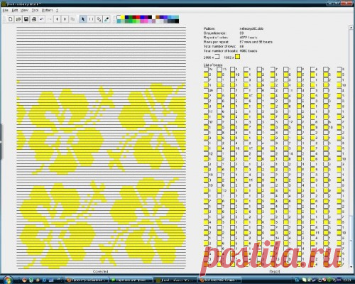This screenshot has width=355, height=284.
Task: Select the highlighted pointer tool
Action: pos(83,19)
